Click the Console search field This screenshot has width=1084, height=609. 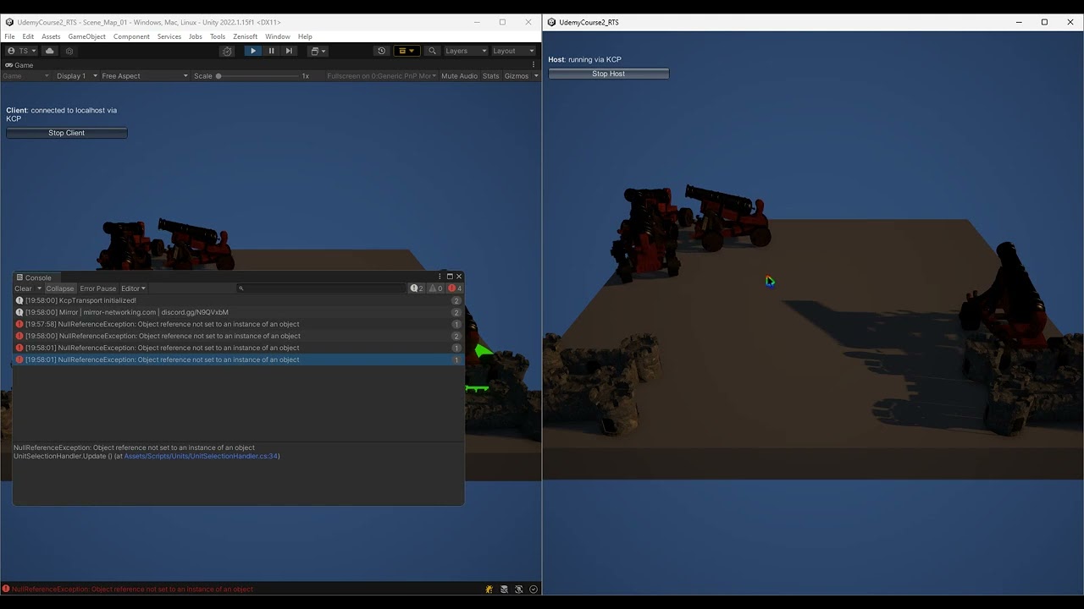tap(322, 288)
